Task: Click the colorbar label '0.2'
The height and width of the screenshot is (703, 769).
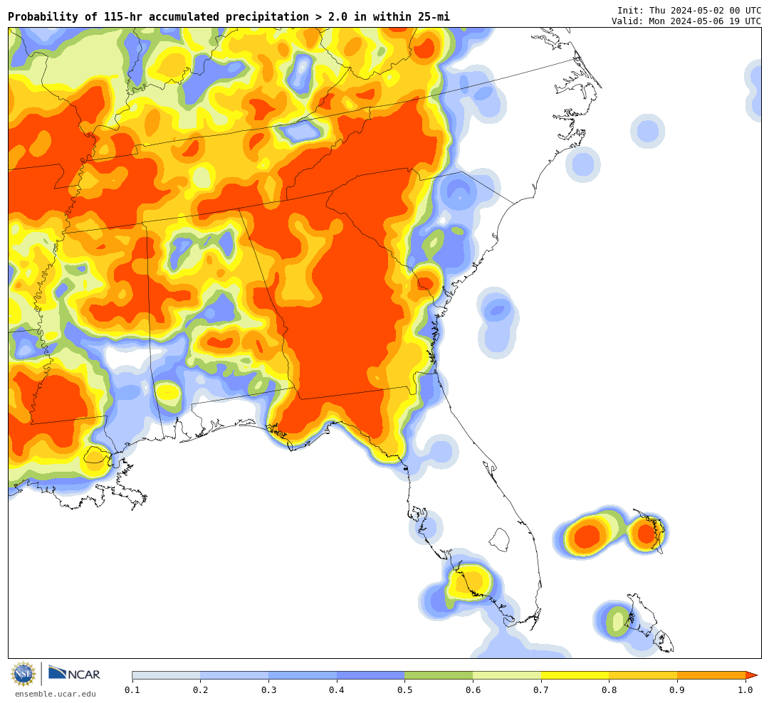Action: click(x=201, y=689)
